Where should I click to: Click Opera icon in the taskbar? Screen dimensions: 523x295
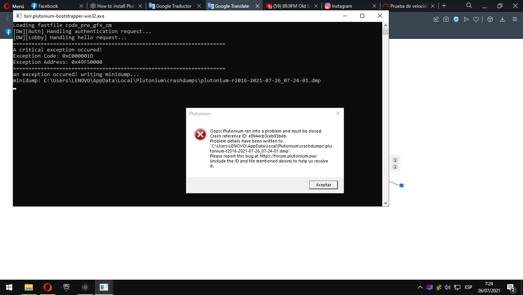[x=47, y=287]
